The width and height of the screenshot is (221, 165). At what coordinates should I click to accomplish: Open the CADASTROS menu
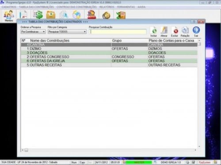point(9,7)
